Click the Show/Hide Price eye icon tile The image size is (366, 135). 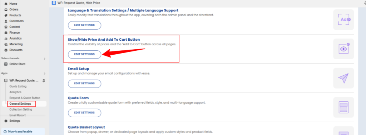(x=343, y=49)
